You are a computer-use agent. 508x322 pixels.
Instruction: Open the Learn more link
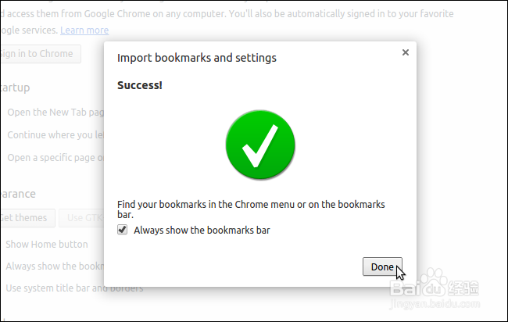pos(84,30)
